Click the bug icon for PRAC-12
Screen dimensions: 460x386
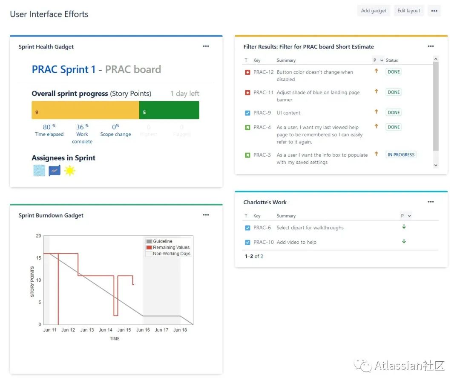(x=247, y=72)
